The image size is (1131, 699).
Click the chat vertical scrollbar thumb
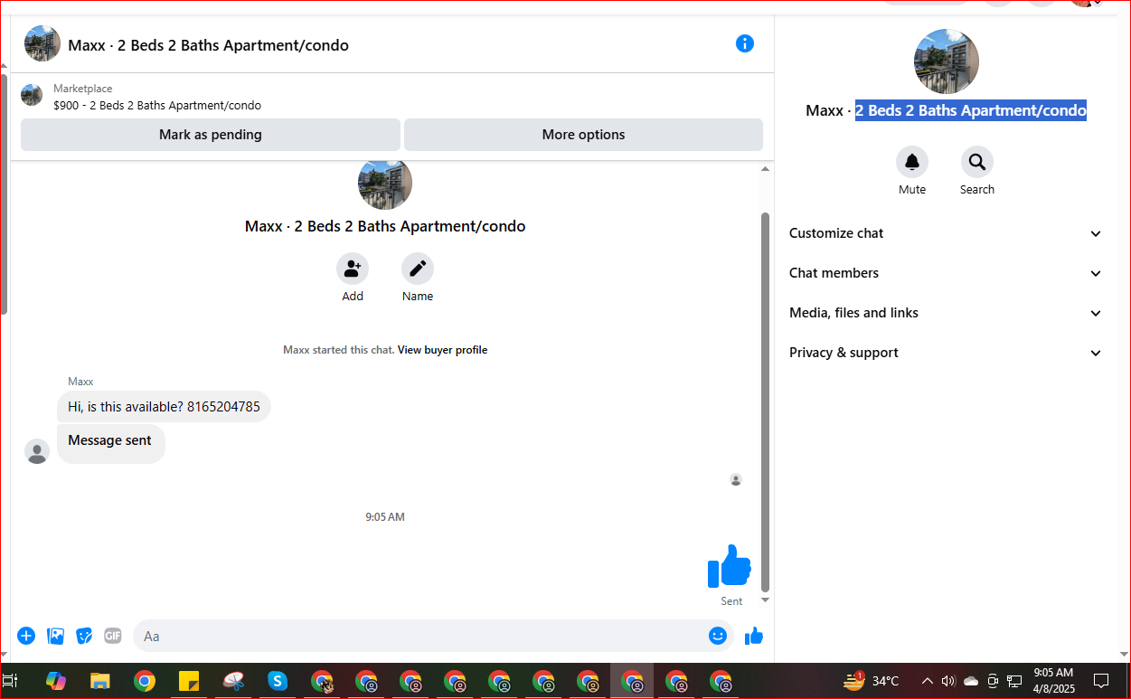(765, 402)
